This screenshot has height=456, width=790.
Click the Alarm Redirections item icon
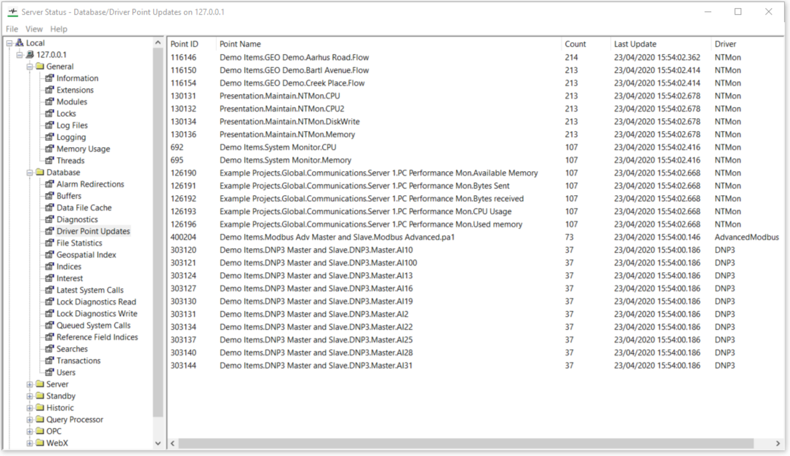pos(49,185)
